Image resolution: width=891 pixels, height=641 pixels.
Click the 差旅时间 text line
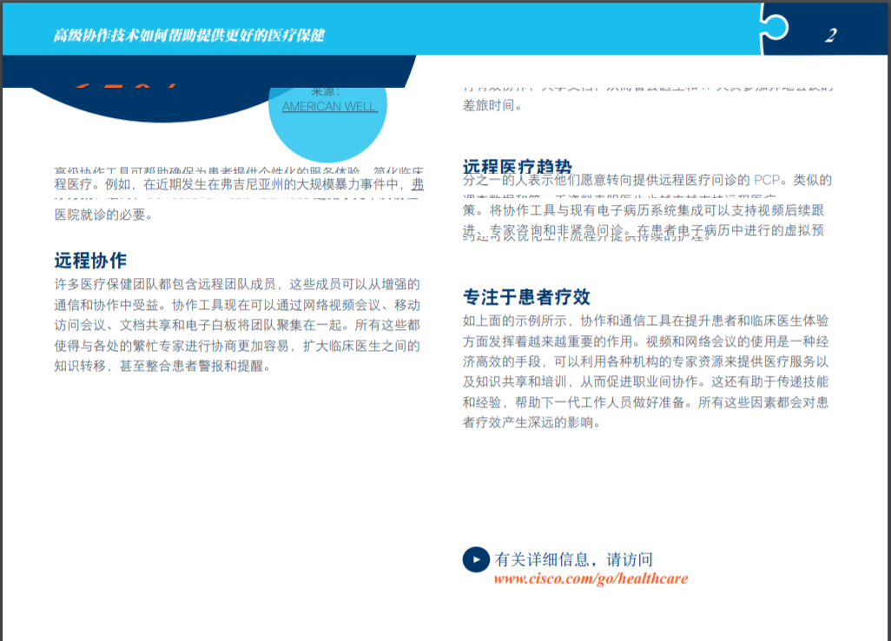pos(492,105)
